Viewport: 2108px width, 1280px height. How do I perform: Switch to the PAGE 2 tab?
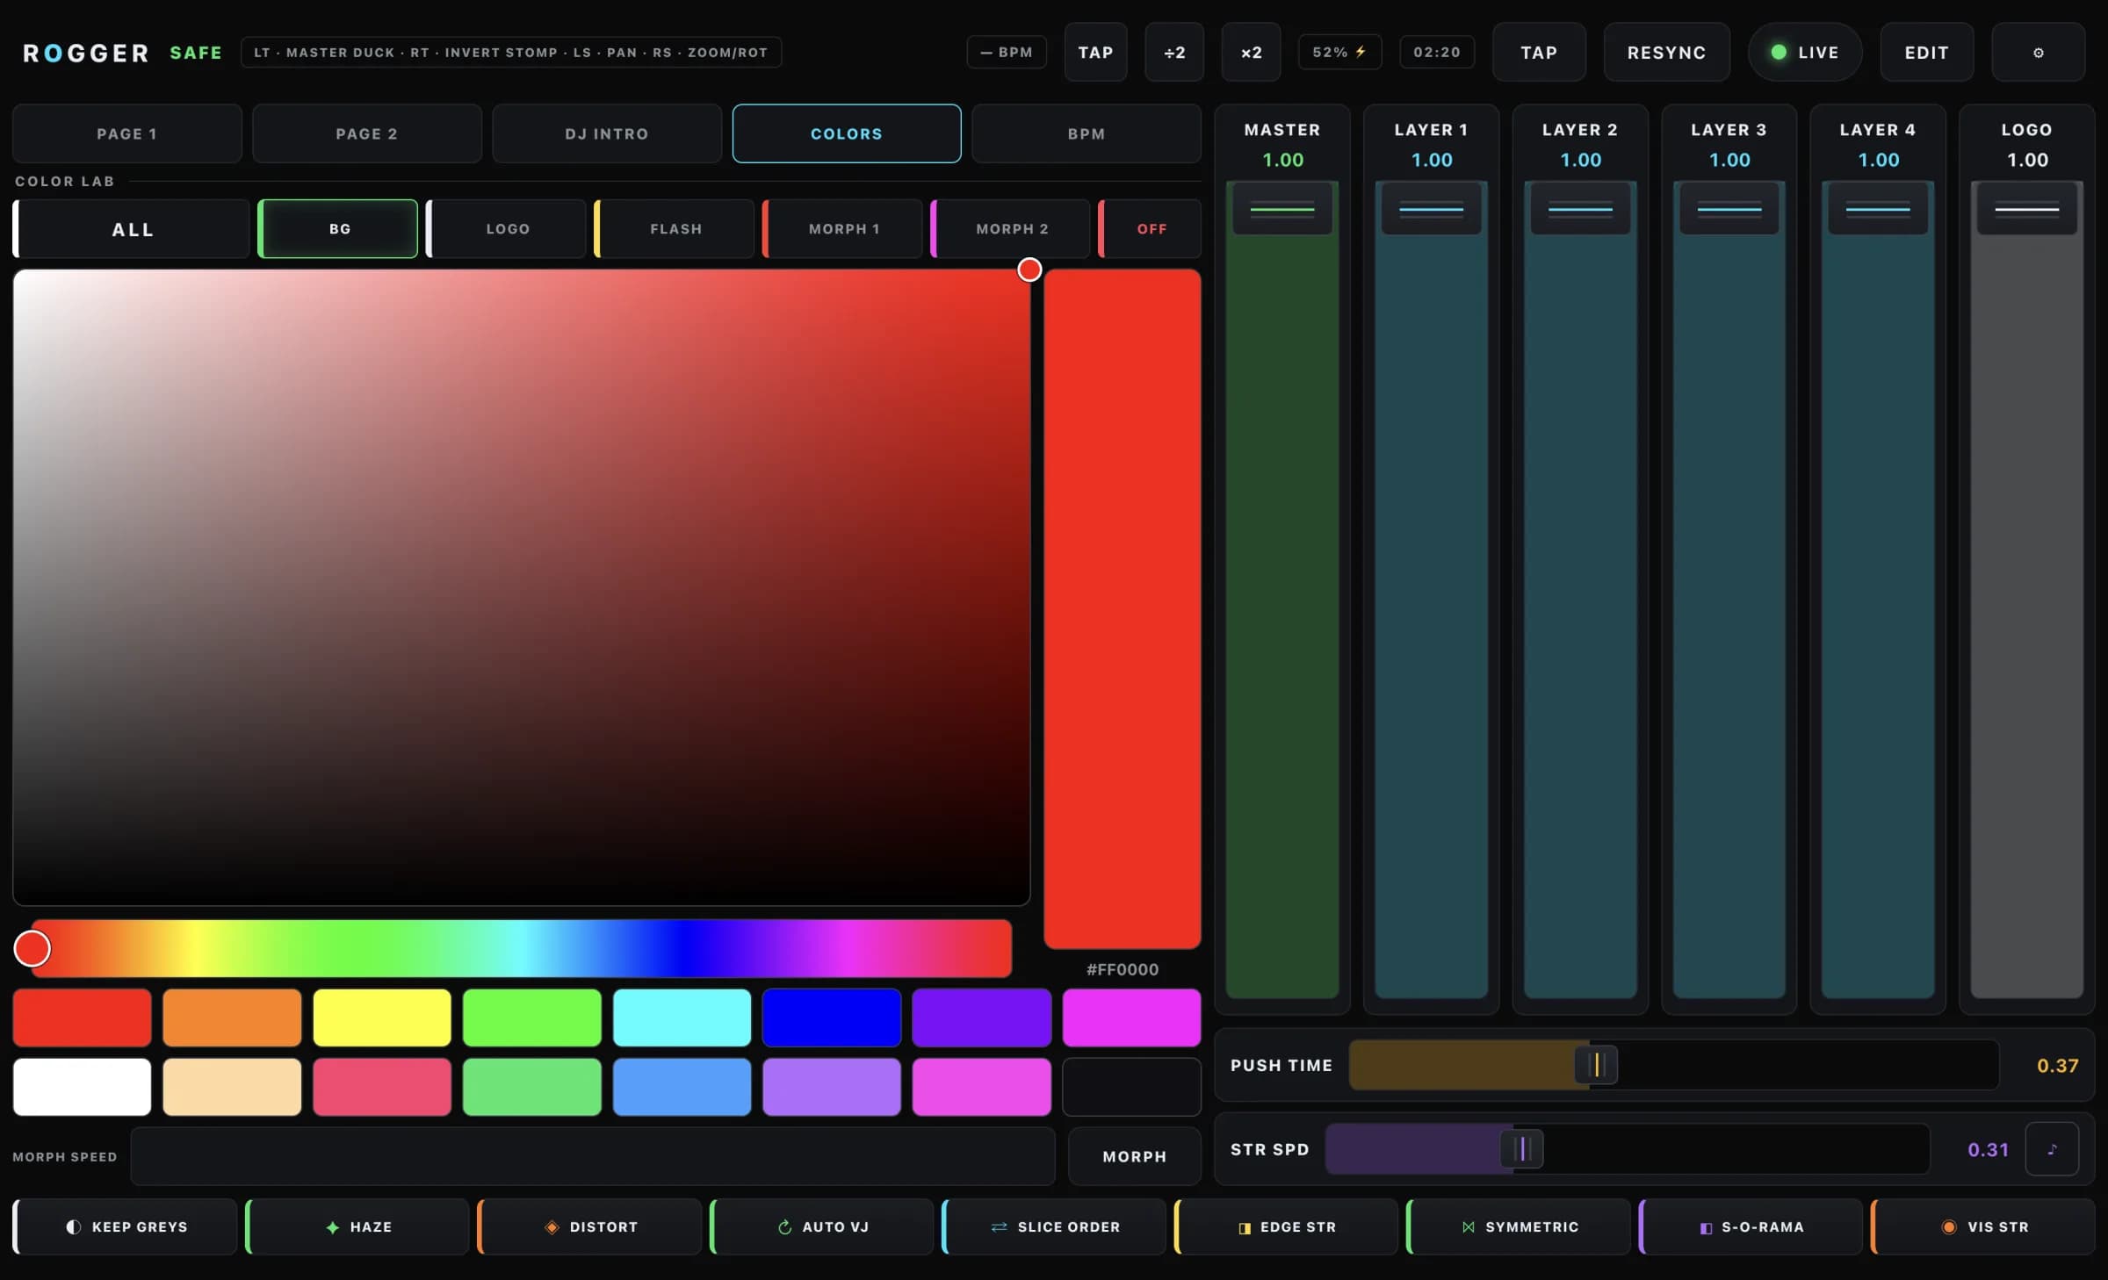point(367,133)
